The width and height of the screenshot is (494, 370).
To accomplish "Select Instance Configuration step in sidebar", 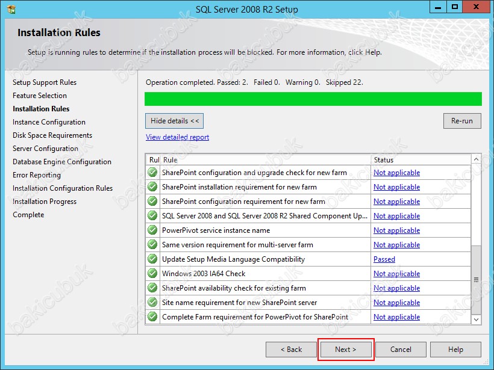I will 49,122.
